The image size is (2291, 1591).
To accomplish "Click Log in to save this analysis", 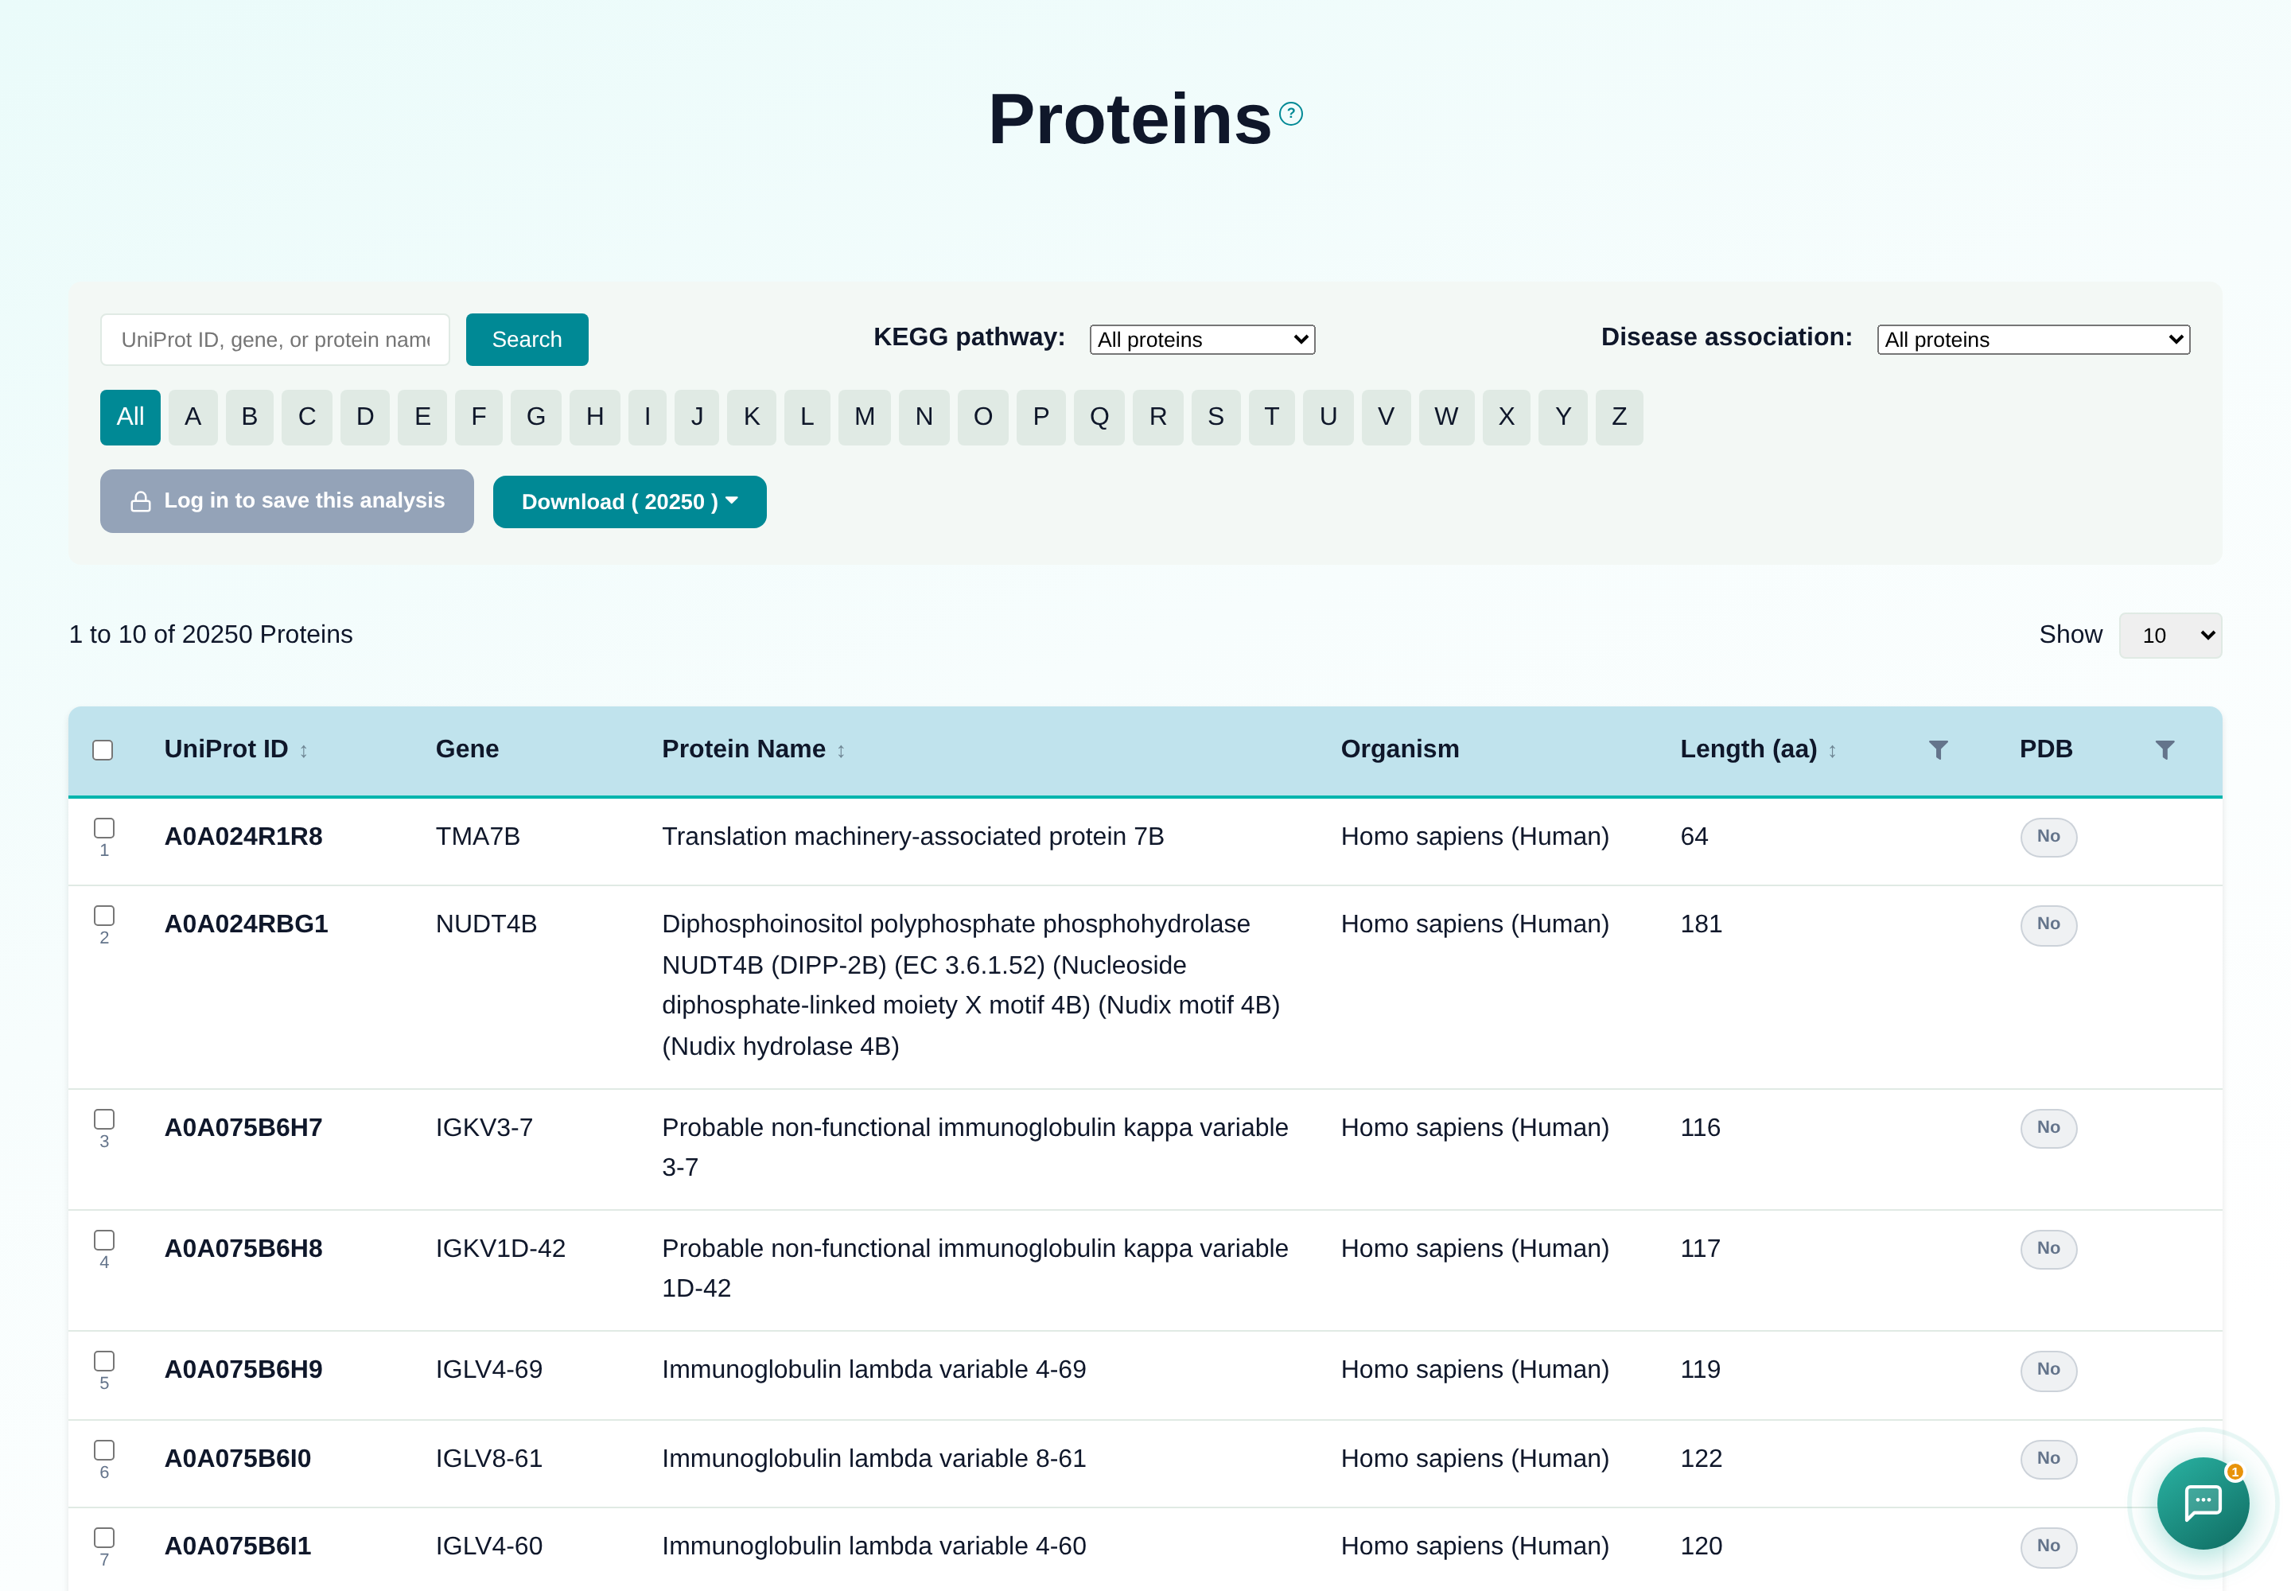I will pos(286,501).
